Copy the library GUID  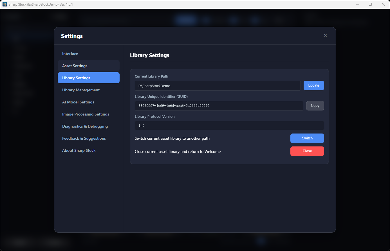pos(315,106)
